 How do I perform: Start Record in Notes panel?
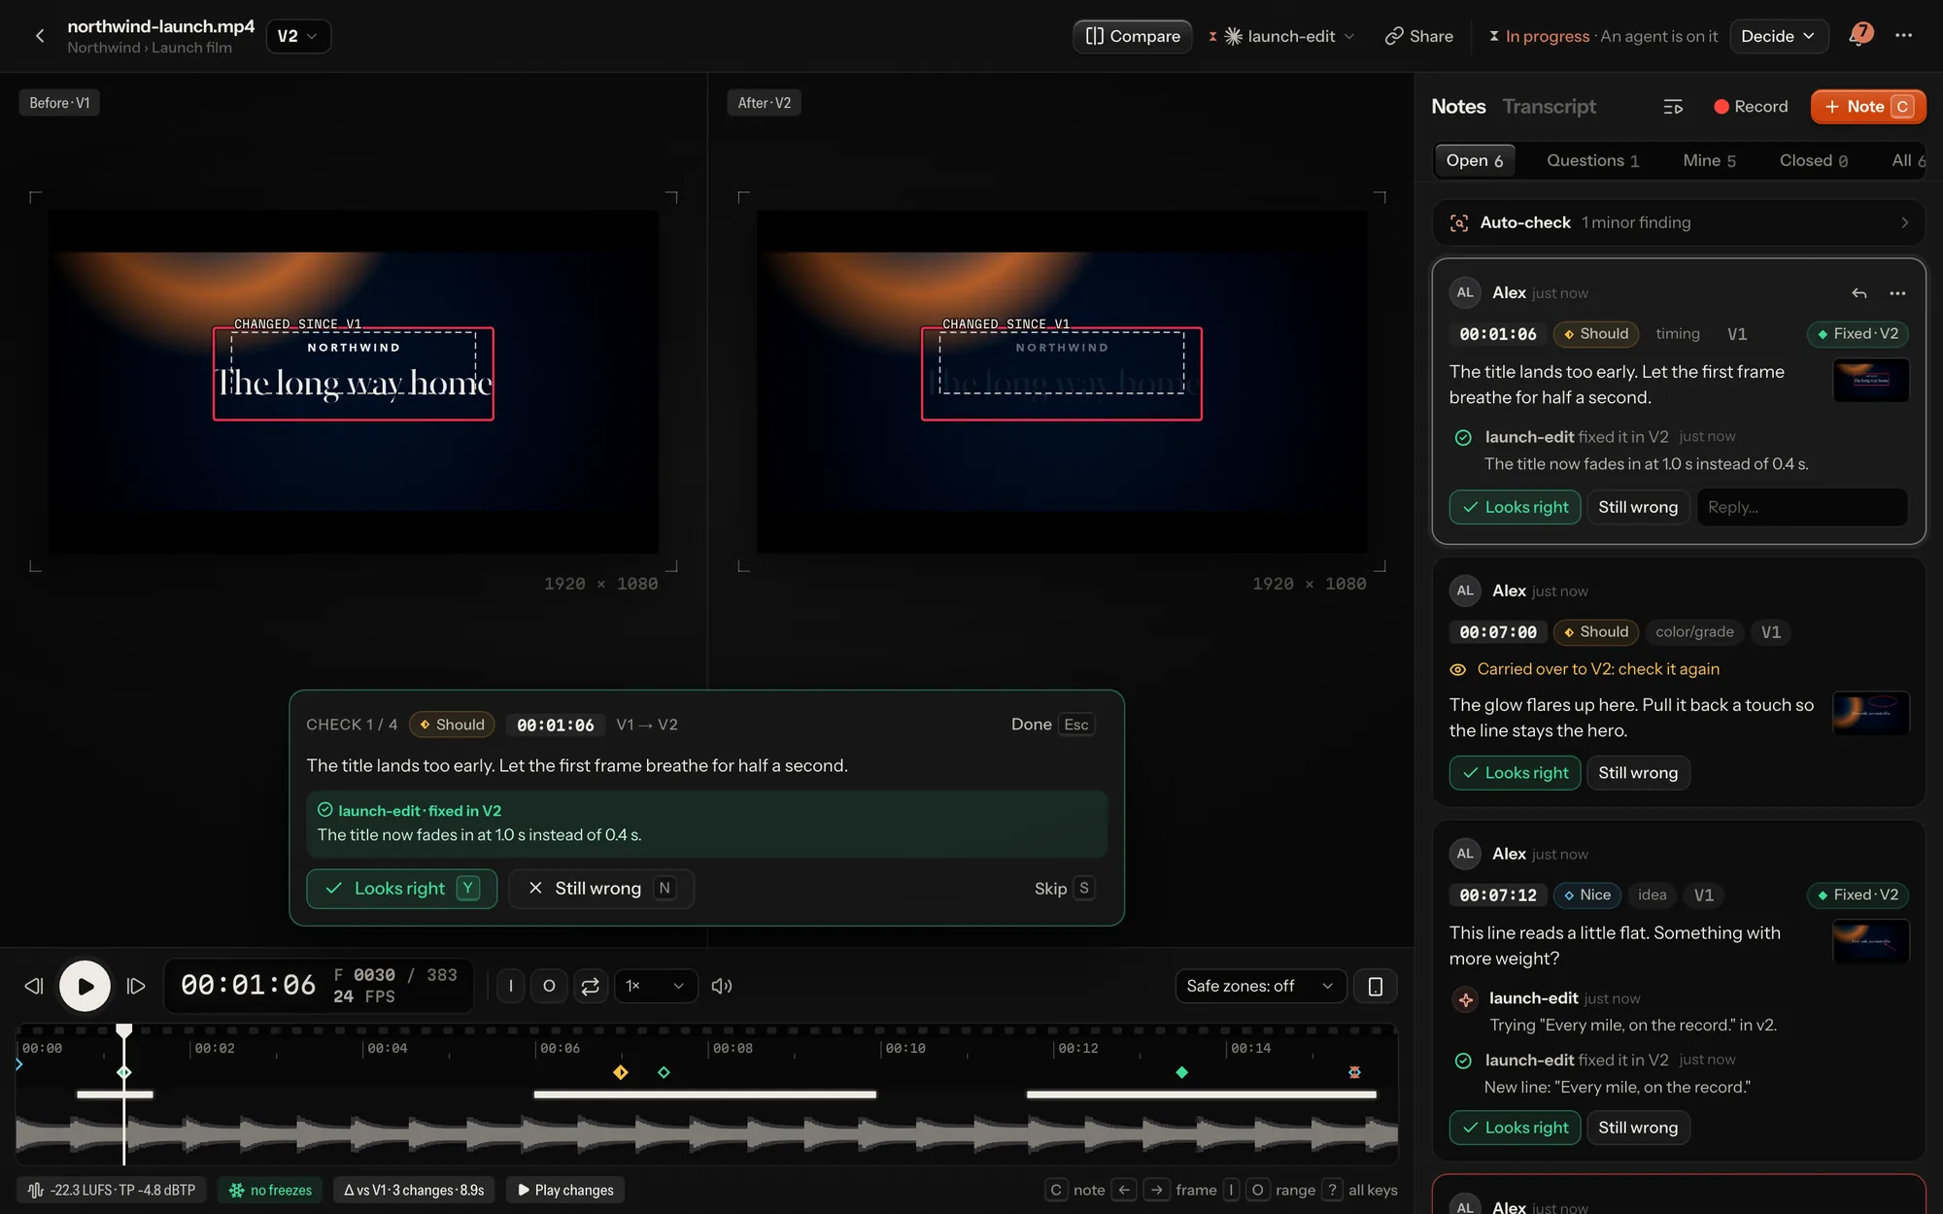point(1752,107)
